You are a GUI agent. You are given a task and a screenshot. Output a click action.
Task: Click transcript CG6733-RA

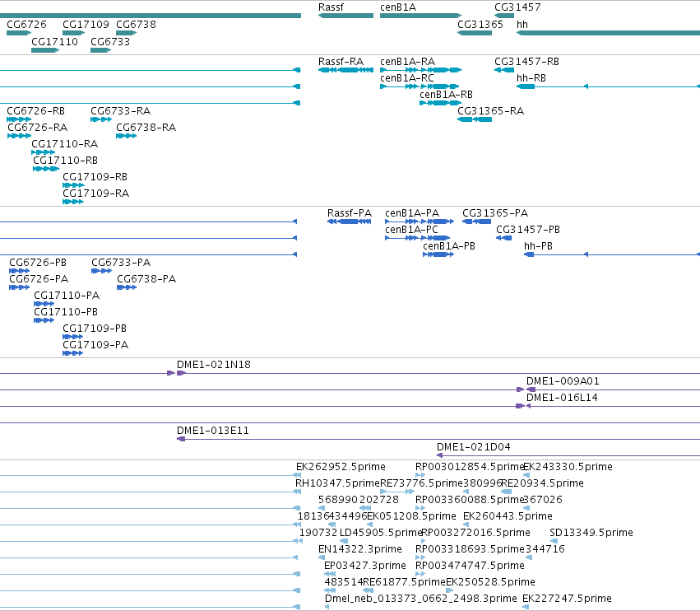coord(101,119)
